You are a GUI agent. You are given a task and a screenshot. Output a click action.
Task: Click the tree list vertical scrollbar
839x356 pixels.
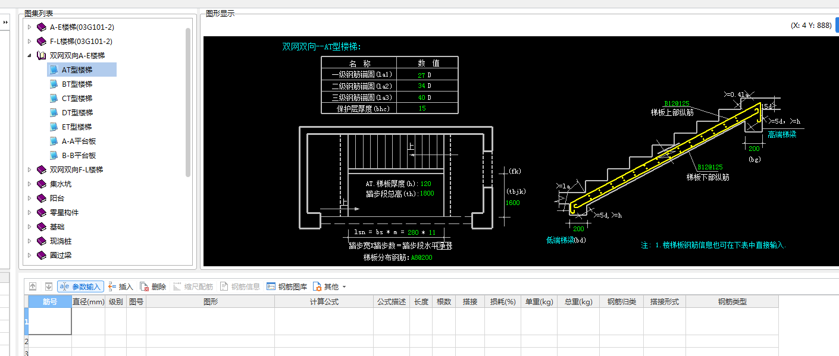(188, 102)
